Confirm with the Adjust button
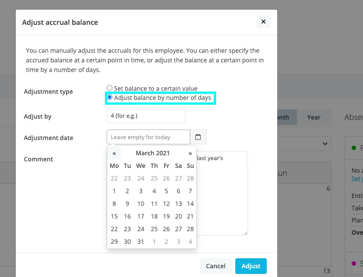The height and width of the screenshot is (277, 363). click(x=251, y=266)
